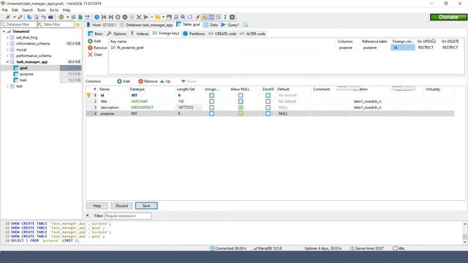The height and width of the screenshot is (263, 468).
Task: Close the filter panel with X
Action: [x=88, y=216]
